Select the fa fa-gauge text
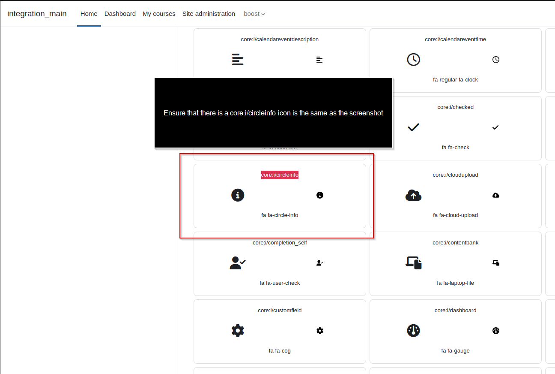The width and height of the screenshot is (555, 374). pyautogui.click(x=455, y=351)
